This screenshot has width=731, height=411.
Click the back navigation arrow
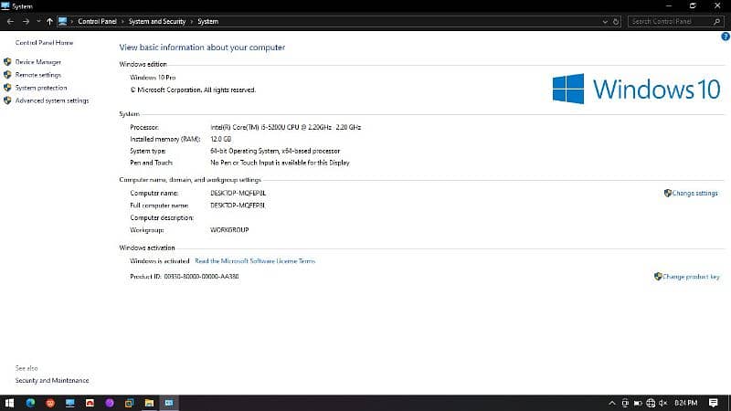coord(9,21)
